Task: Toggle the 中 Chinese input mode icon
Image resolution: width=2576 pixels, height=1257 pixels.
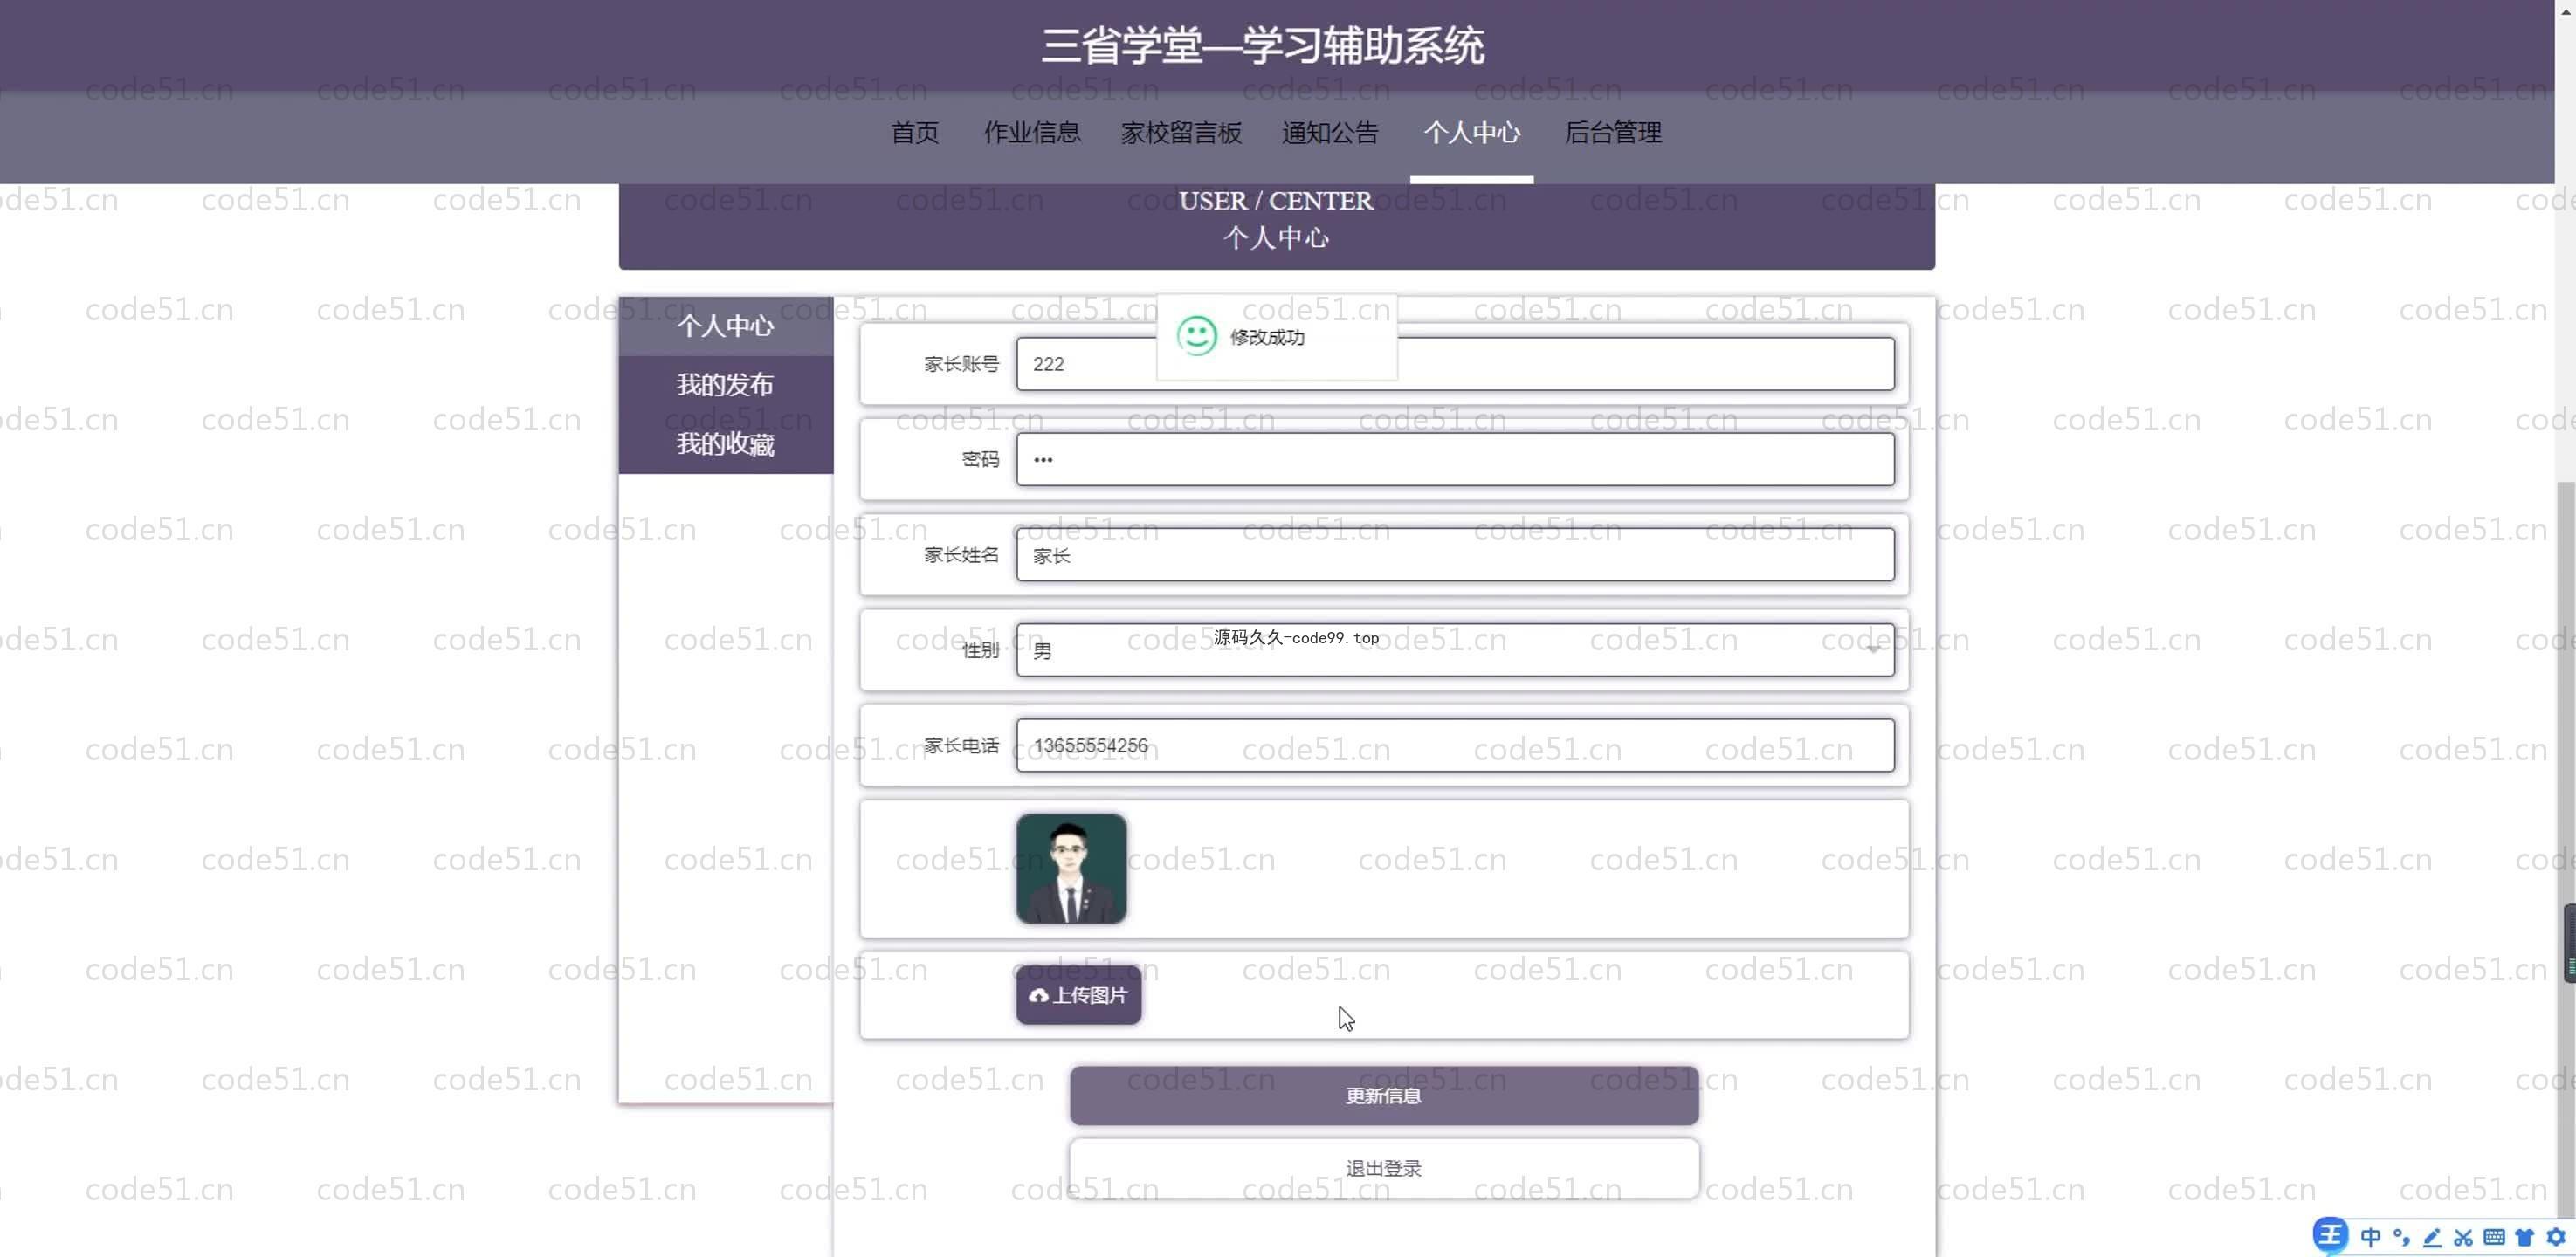Action: point(2370,1237)
